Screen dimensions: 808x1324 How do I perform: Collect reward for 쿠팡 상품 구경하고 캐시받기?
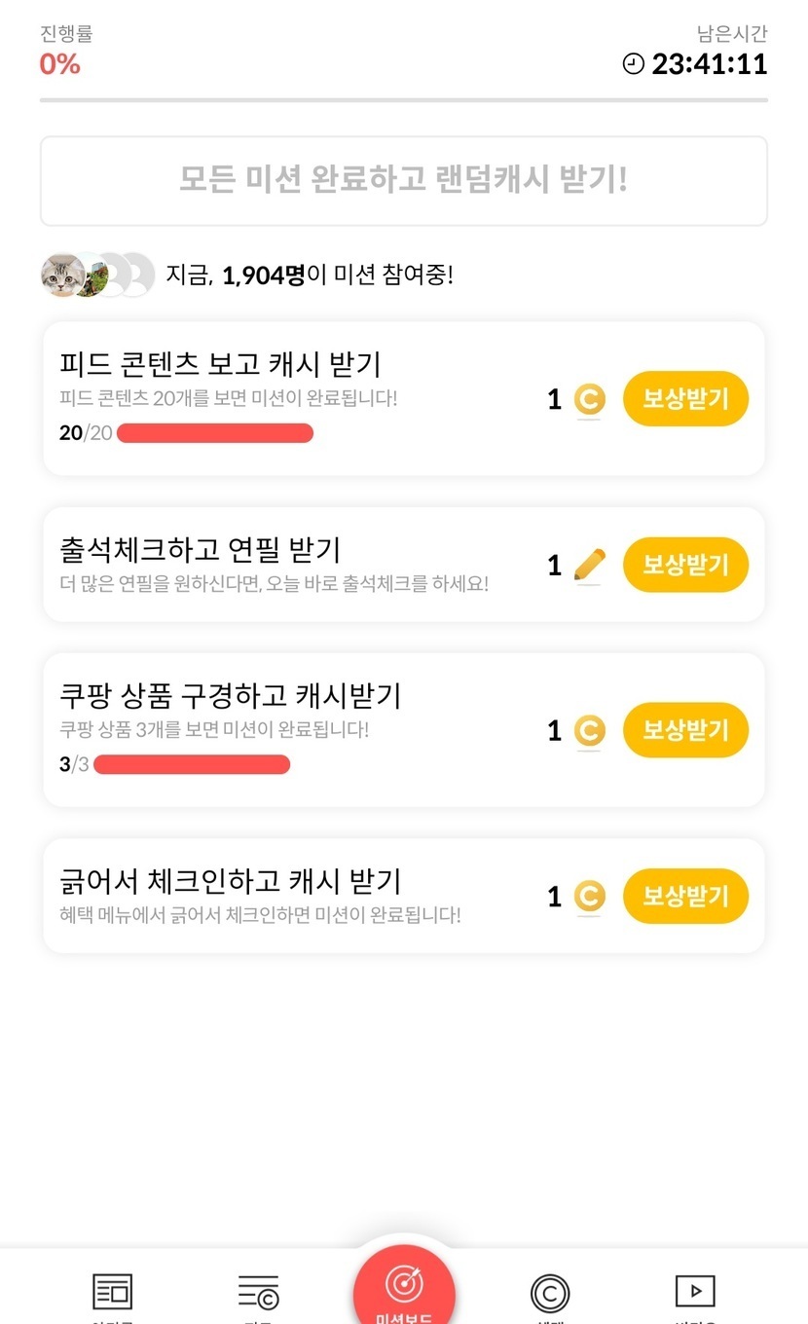tap(685, 730)
